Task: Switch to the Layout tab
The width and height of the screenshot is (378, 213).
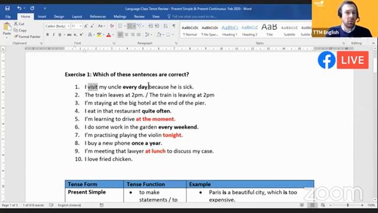Action: (x=77, y=17)
